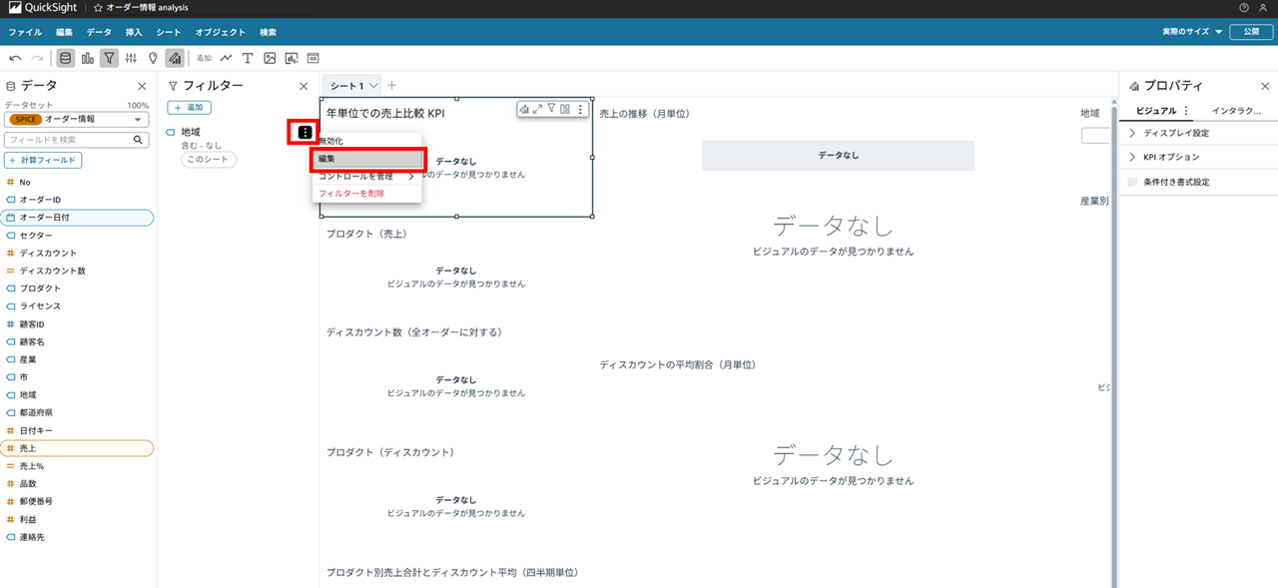
Task: Open the ビジュアル tab three-dot options
Action: 1186,111
